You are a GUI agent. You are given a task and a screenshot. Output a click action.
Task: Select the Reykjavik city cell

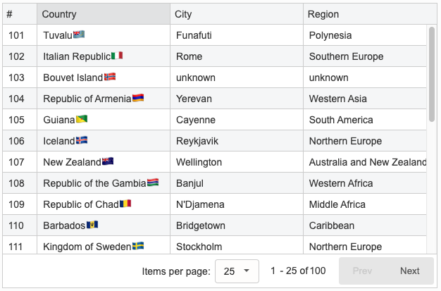tap(237, 141)
